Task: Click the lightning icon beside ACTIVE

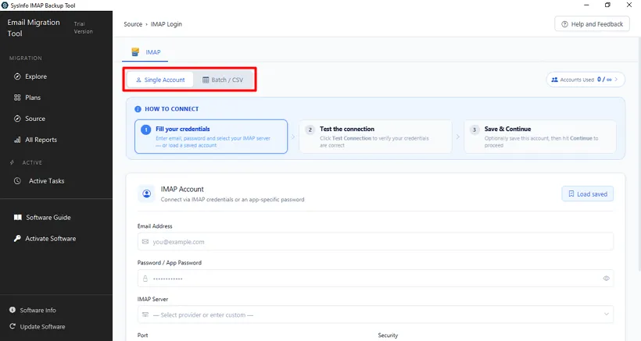Action: tap(12, 162)
